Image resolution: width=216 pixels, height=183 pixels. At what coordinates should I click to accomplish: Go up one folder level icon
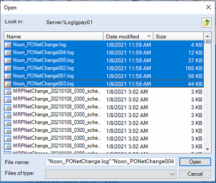tap(207, 23)
